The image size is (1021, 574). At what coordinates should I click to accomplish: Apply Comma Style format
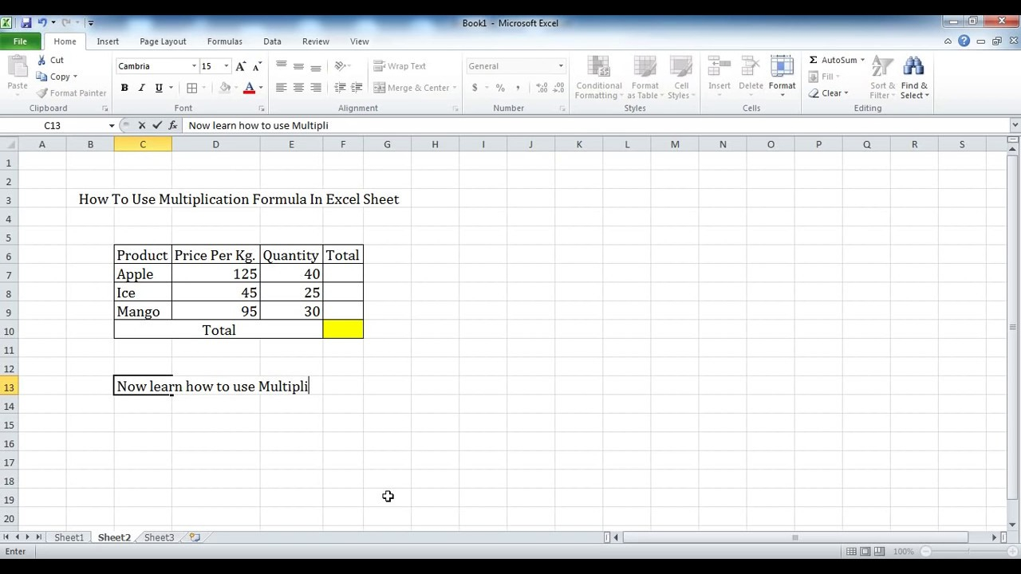[518, 88]
